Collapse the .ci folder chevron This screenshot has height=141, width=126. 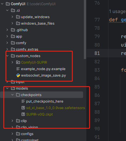coord(7,10)
